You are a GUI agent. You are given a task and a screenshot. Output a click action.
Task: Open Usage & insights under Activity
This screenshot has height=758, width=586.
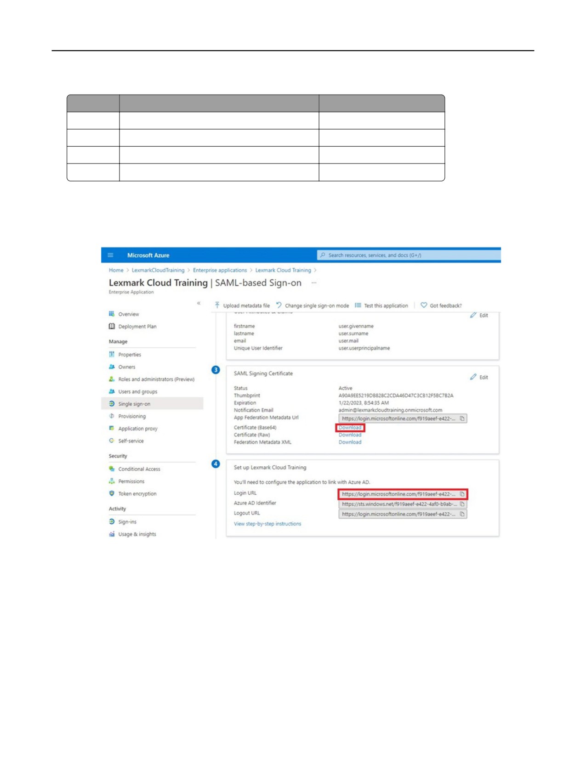pyautogui.click(x=137, y=534)
